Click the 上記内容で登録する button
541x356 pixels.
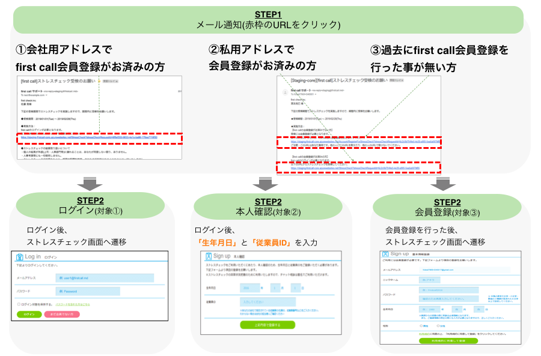(267, 325)
